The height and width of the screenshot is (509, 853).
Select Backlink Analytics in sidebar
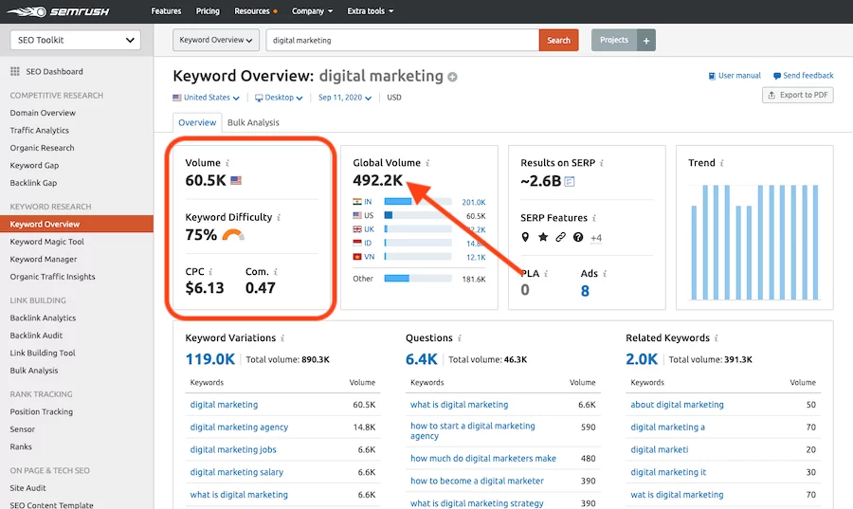(x=43, y=318)
